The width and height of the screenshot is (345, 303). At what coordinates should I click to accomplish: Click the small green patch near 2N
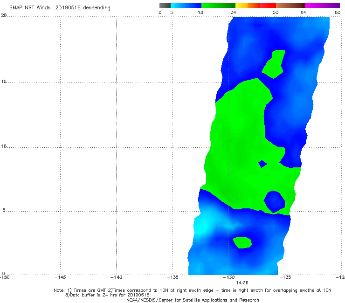pos(242,242)
